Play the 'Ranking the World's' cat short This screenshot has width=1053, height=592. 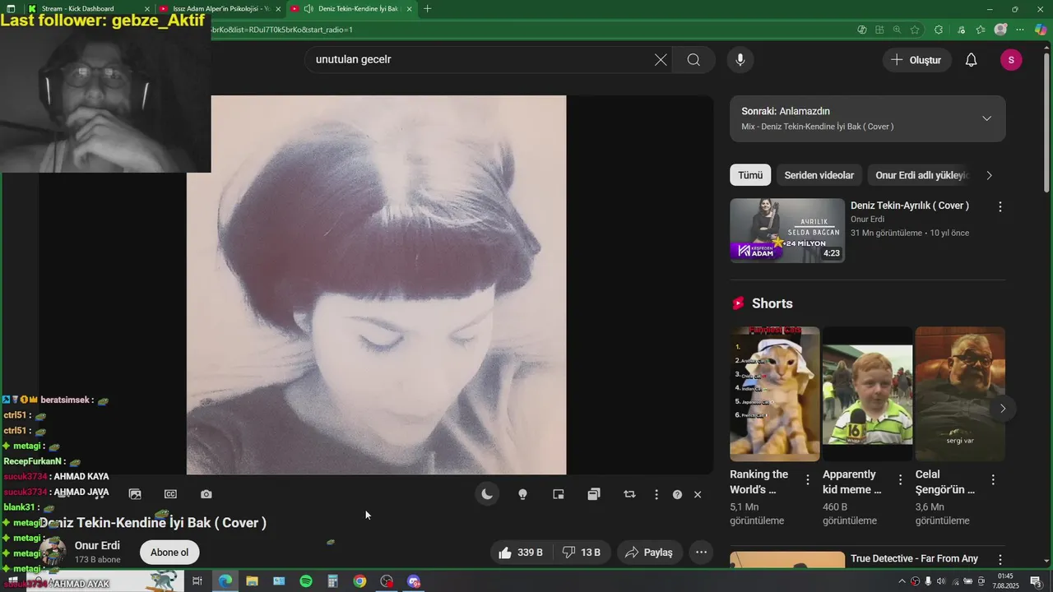pos(775,394)
